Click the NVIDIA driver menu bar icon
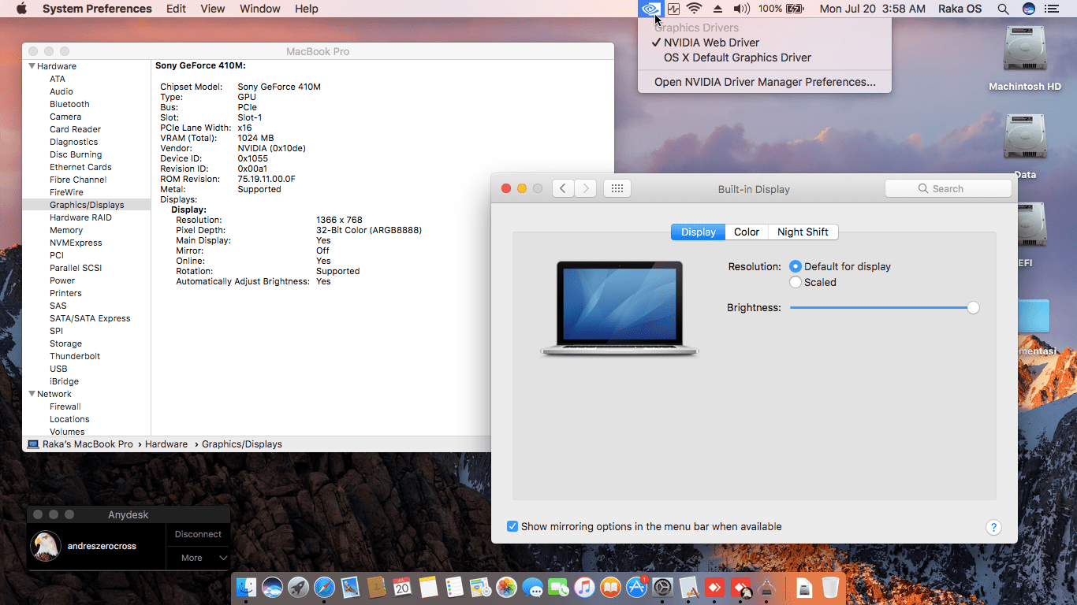Viewport: 1077px width, 605px height. point(650,9)
